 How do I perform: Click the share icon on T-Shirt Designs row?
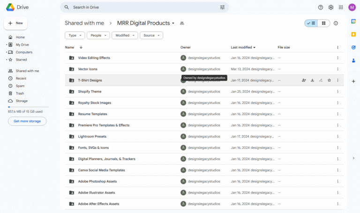(304, 80)
